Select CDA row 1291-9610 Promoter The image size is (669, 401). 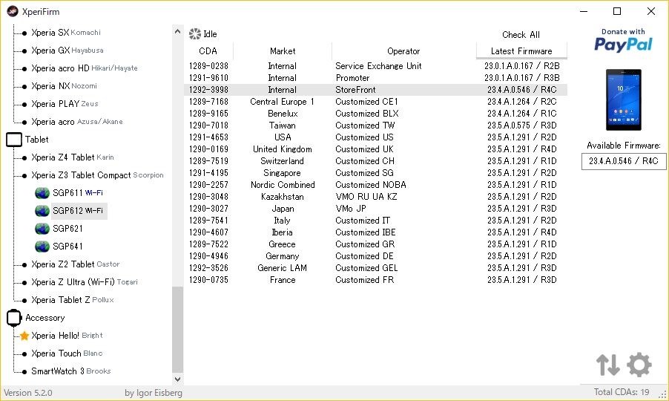[x=375, y=78]
